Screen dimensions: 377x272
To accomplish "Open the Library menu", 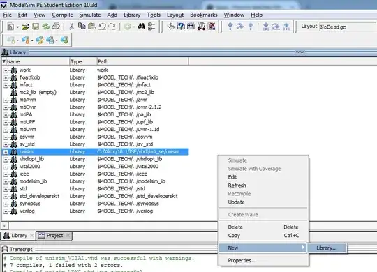I will click(x=132, y=15).
